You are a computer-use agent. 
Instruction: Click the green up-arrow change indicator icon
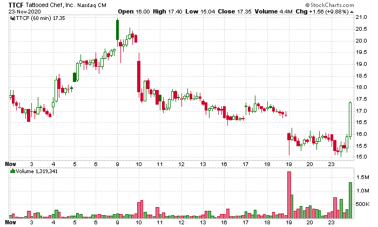click(x=352, y=12)
